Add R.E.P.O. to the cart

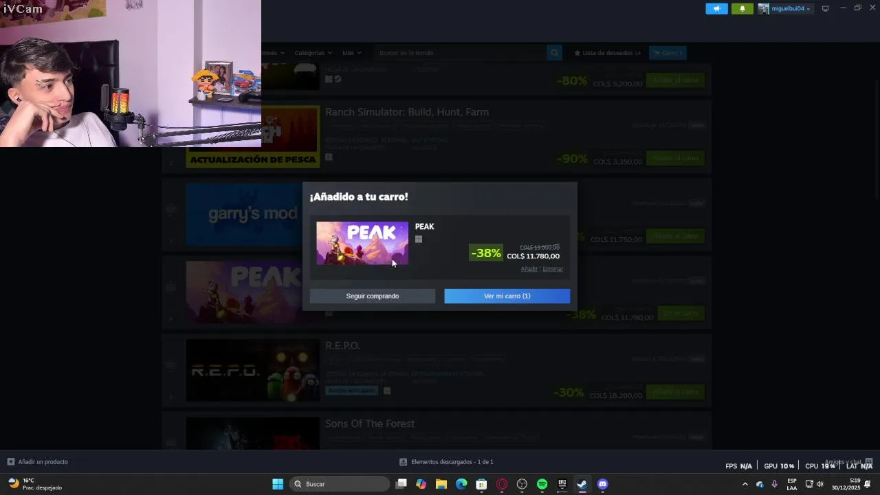pyautogui.click(x=675, y=392)
